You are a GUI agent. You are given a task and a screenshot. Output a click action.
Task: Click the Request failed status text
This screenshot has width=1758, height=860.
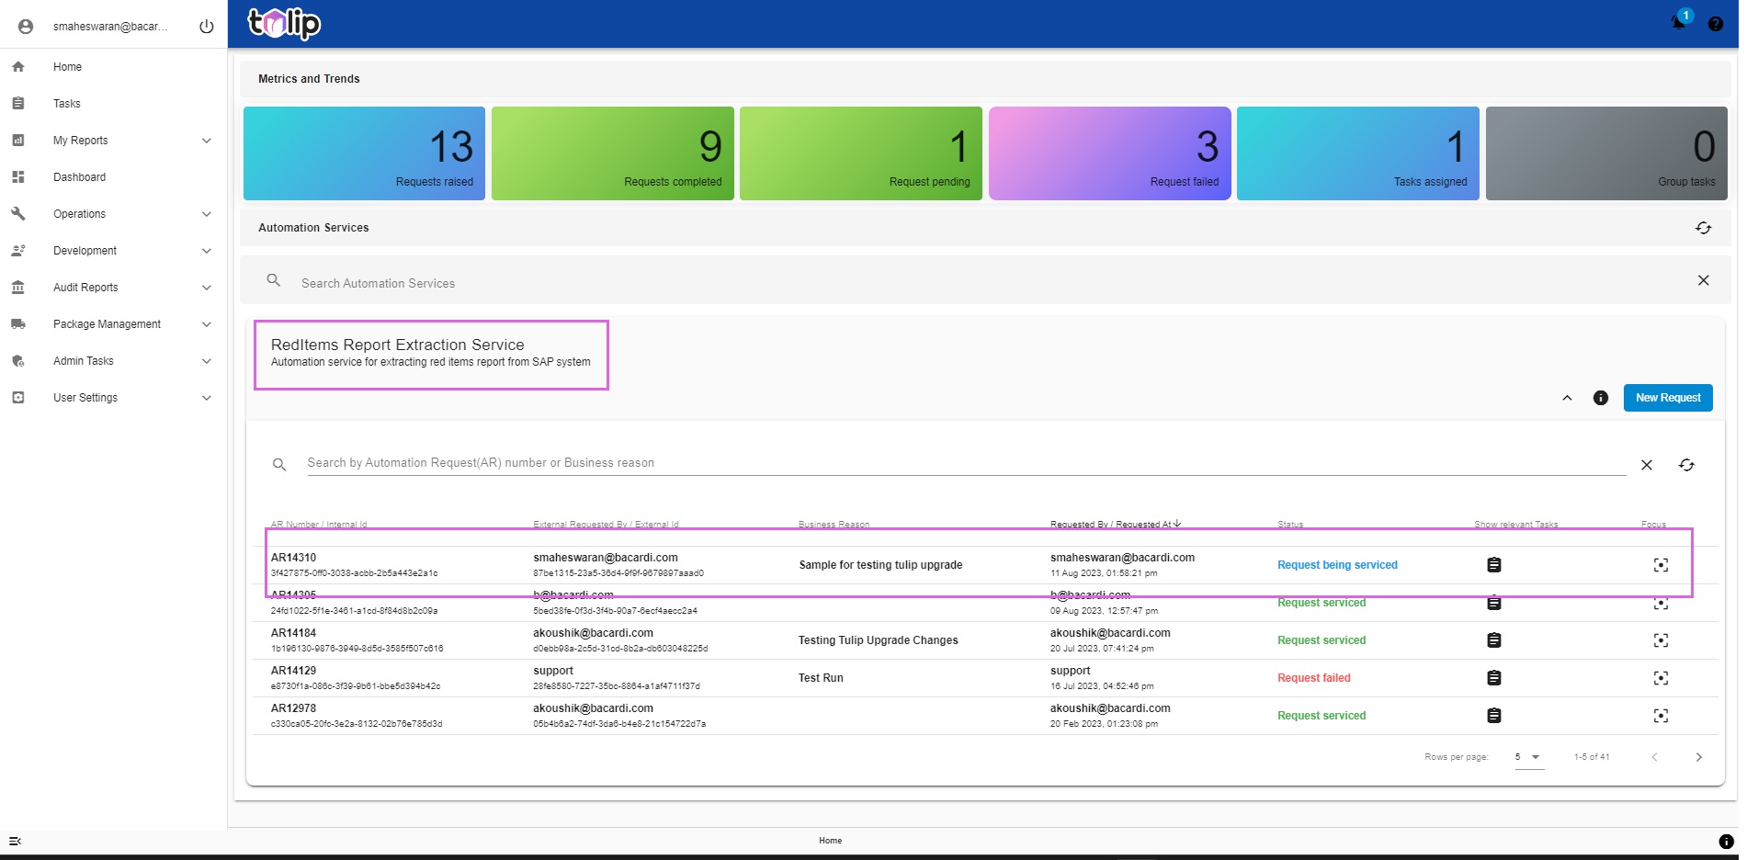pos(1314,678)
